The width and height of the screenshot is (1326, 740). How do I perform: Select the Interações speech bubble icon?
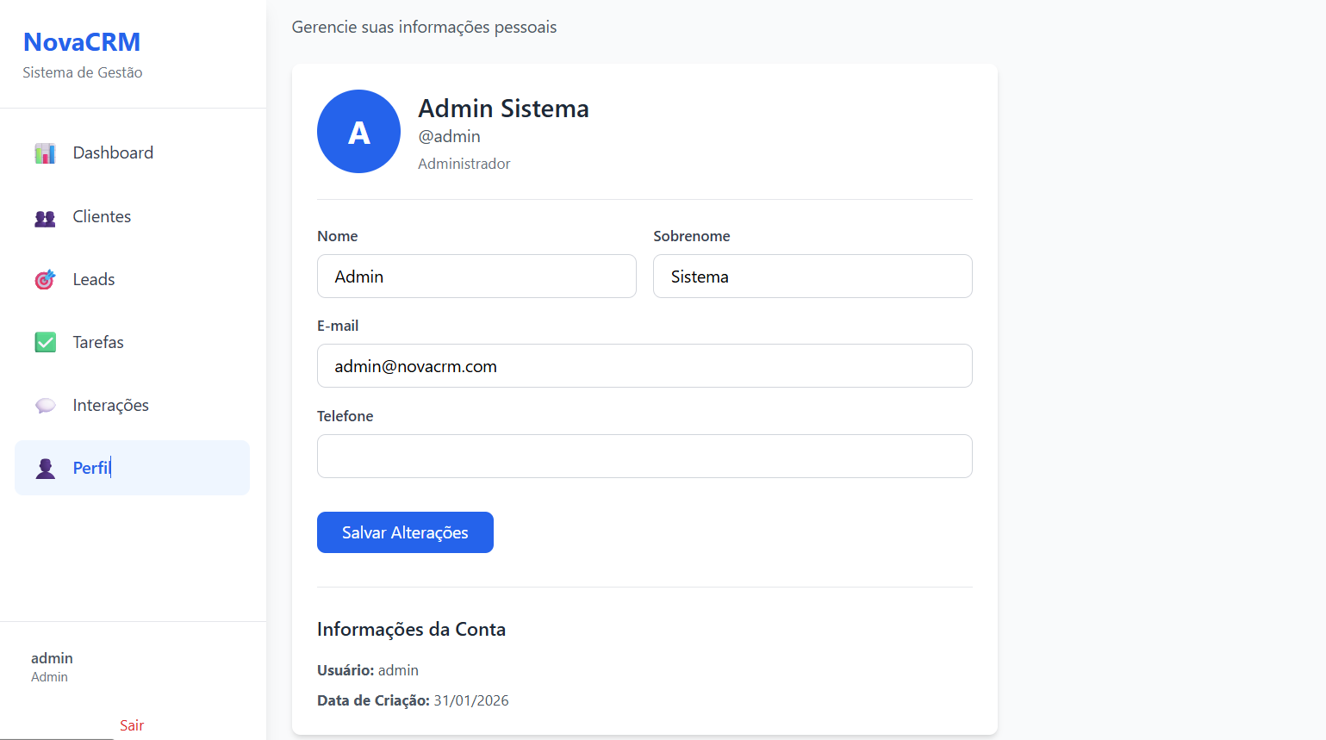[x=45, y=405]
